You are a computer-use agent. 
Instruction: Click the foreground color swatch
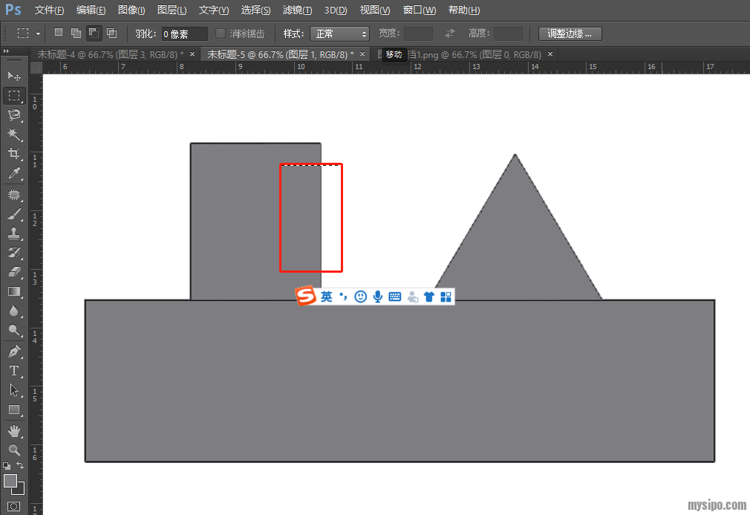click(10, 481)
